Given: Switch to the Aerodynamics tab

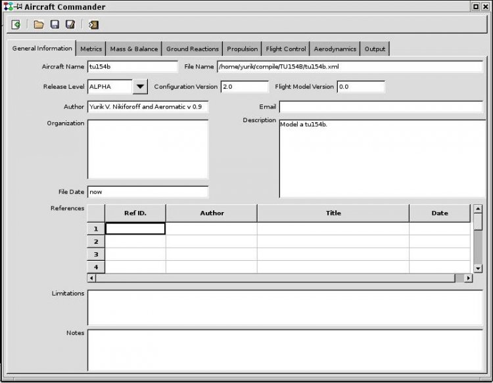Looking at the screenshot, I should click(x=335, y=49).
